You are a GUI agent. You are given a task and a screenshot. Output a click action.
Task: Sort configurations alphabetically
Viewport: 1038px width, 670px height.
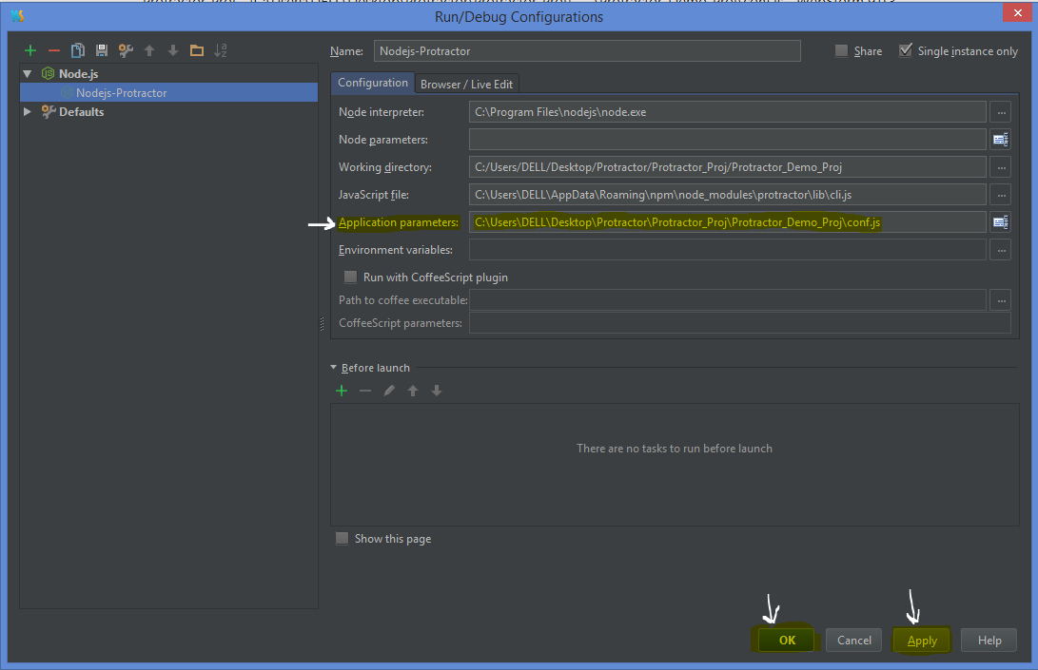pyautogui.click(x=220, y=49)
